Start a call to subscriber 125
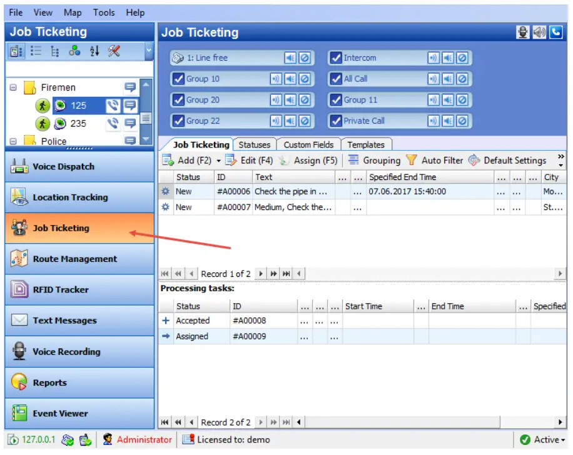The height and width of the screenshot is (455, 573). pyautogui.click(x=113, y=106)
